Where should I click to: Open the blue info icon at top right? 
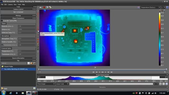(x=167, y=7)
